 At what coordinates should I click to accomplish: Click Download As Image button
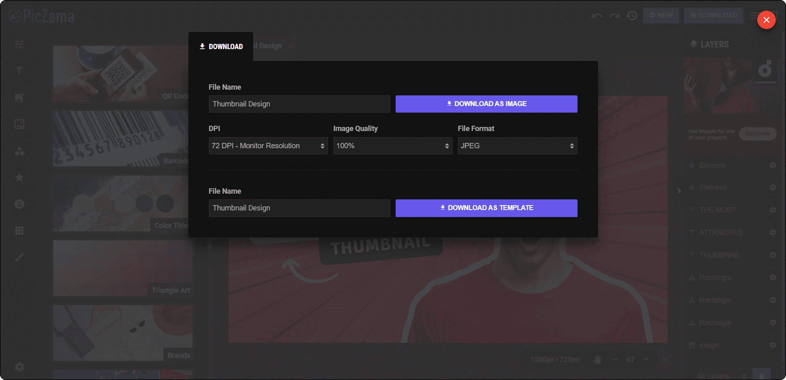486,104
